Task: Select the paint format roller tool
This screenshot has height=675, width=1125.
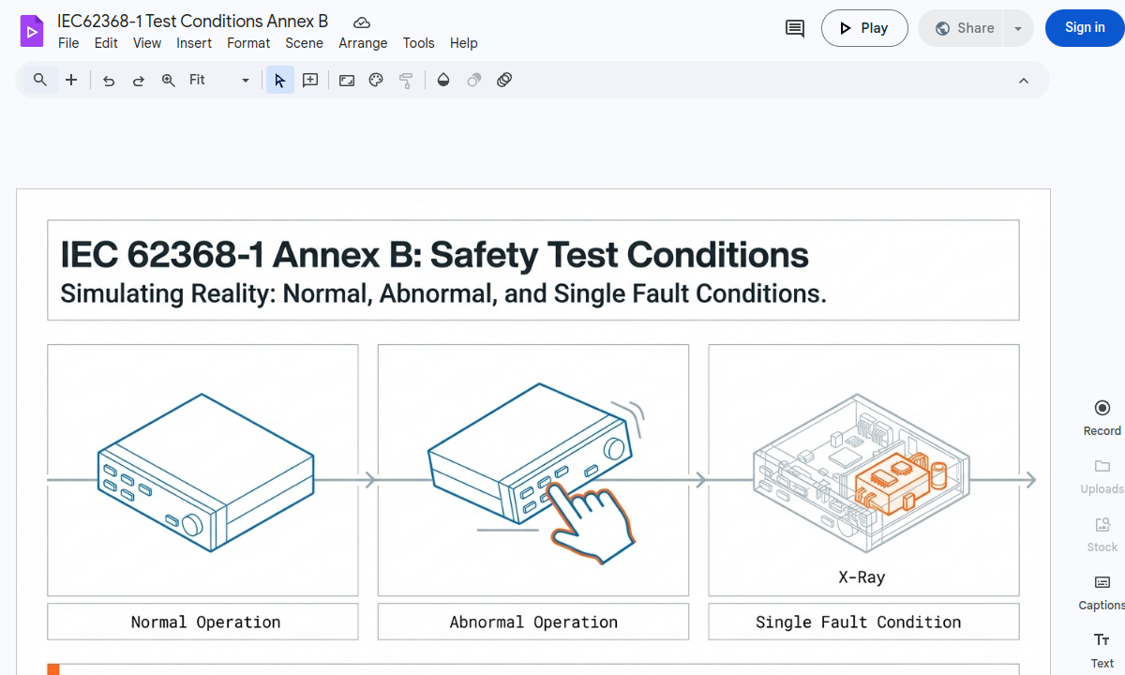Action: [406, 80]
